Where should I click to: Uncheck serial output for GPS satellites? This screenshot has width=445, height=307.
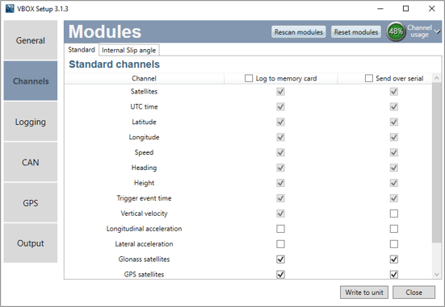coord(393,275)
